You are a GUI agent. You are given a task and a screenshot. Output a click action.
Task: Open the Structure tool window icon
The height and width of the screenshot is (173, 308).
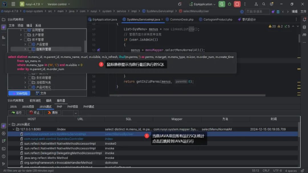3,38
